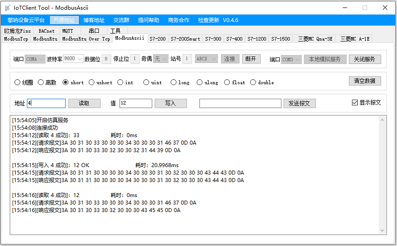
Task: Open the ABCD byte order dropdown
Action: (206, 59)
